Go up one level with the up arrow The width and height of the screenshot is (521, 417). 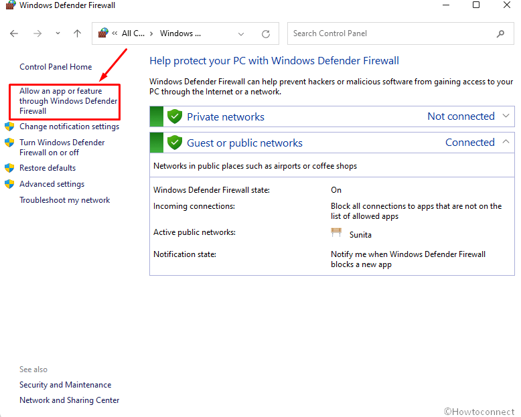click(77, 33)
